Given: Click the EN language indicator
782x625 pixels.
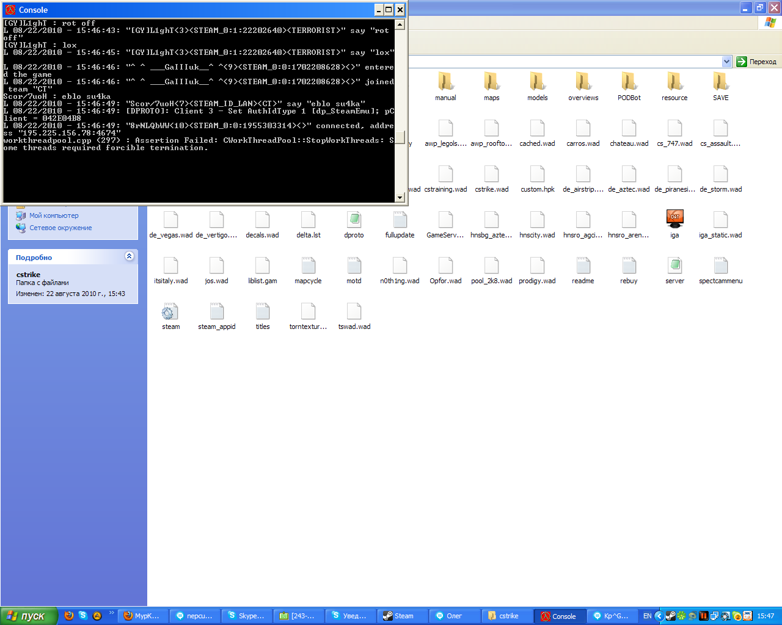Looking at the screenshot, I should [x=647, y=616].
